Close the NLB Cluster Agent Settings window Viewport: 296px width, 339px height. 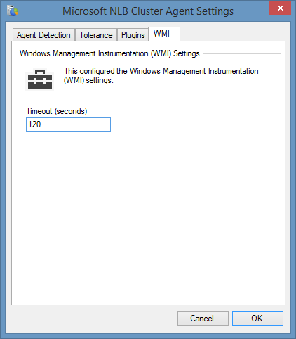(280, 8)
